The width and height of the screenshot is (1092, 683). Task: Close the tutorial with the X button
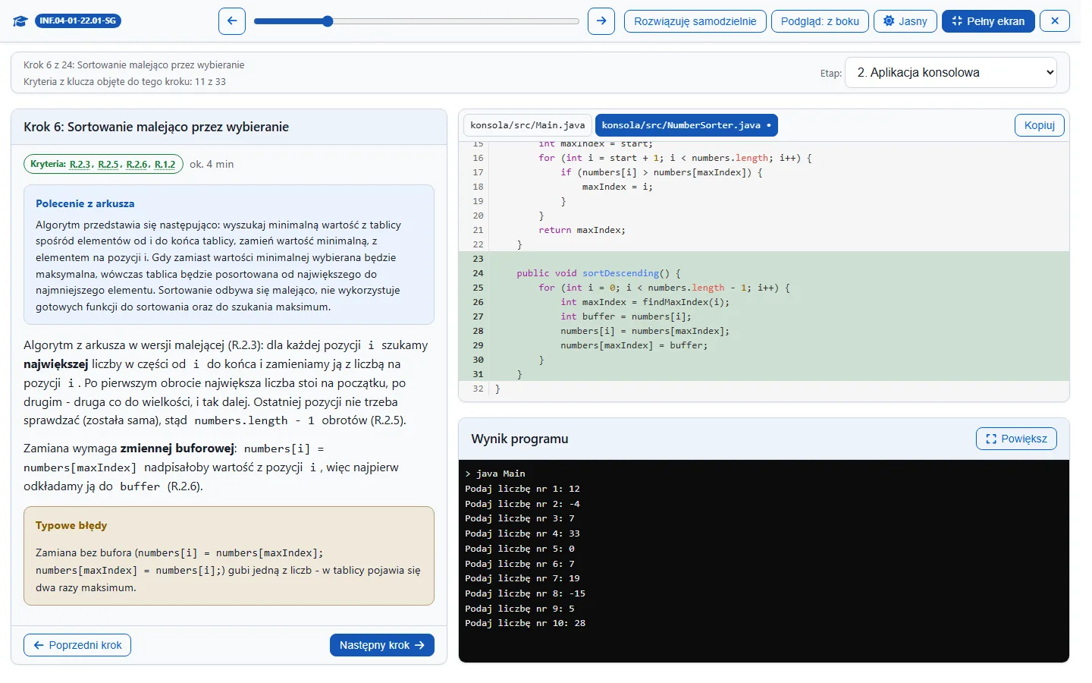click(x=1055, y=21)
